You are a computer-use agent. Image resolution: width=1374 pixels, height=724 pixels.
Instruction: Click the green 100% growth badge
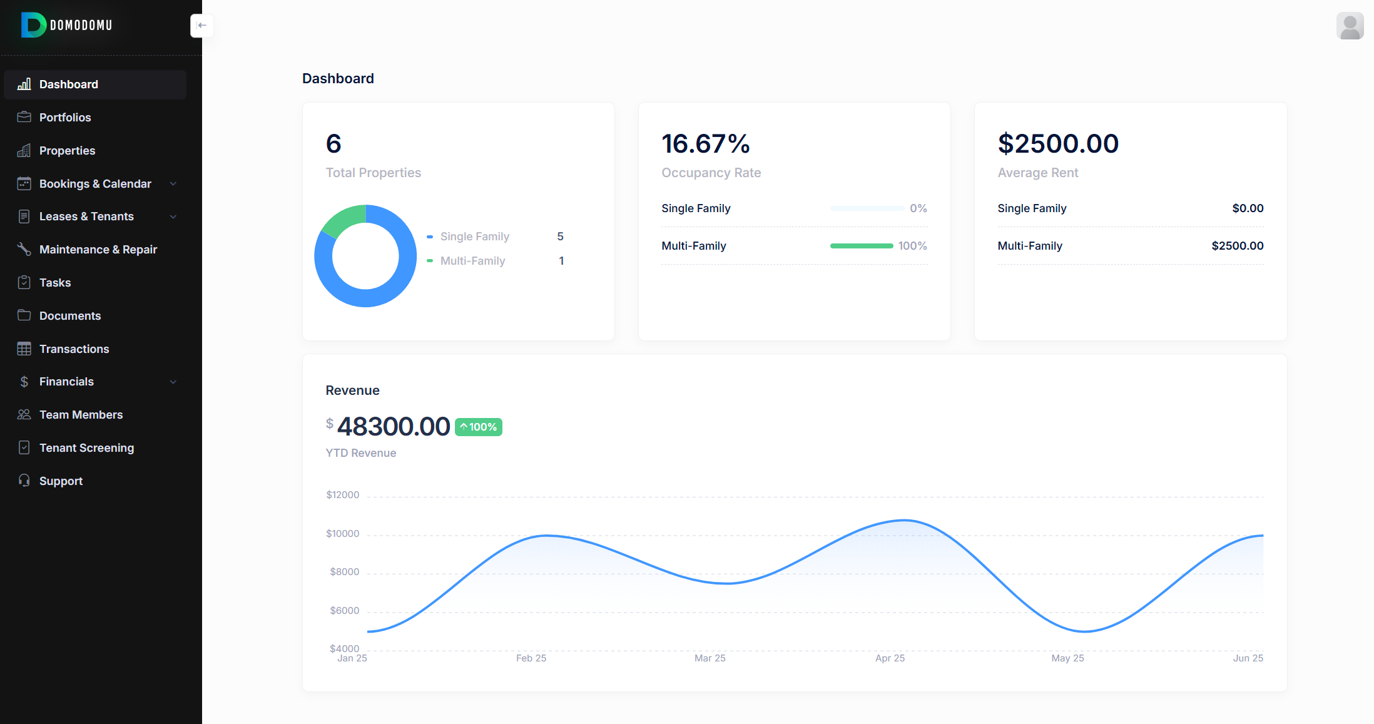coord(479,427)
